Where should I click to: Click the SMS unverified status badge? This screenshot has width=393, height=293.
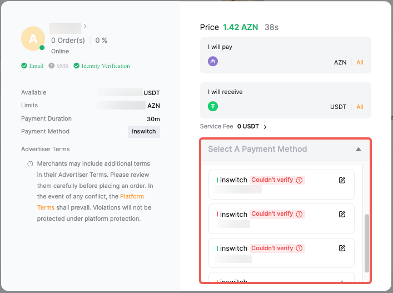coord(58,66)
